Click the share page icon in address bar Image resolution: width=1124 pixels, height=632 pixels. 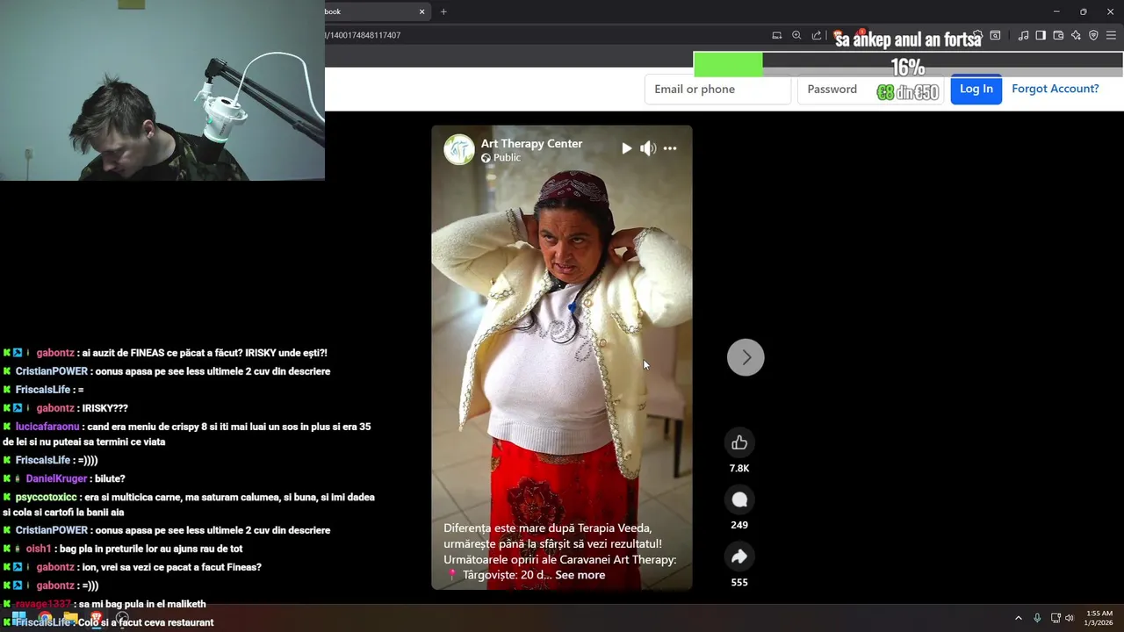[x=817, y=35]
